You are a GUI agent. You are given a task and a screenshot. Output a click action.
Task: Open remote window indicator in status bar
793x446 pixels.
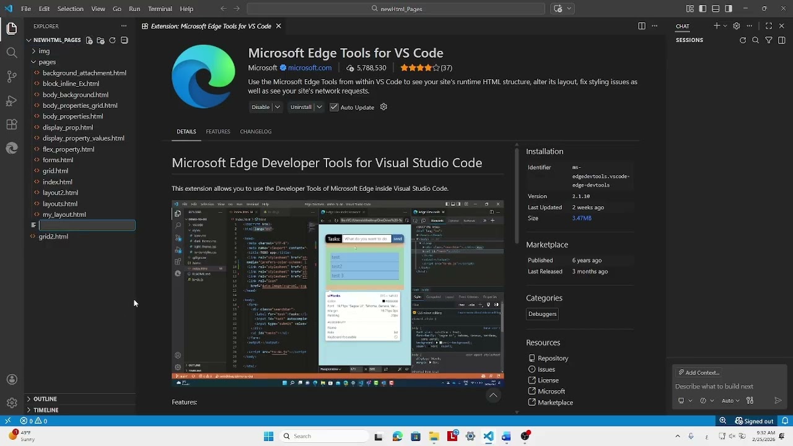(x=7, y=421)
